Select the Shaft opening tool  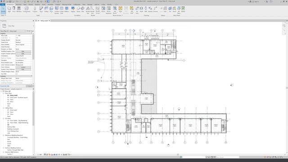141,9
